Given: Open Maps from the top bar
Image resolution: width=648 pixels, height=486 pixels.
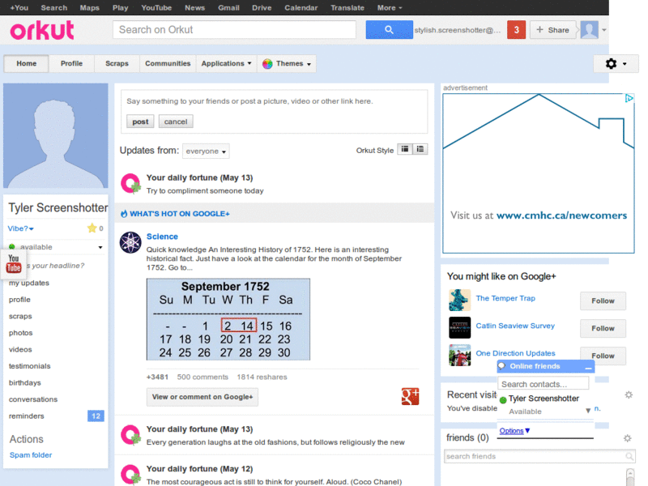Looking at the screenshot, I should 89,8.
